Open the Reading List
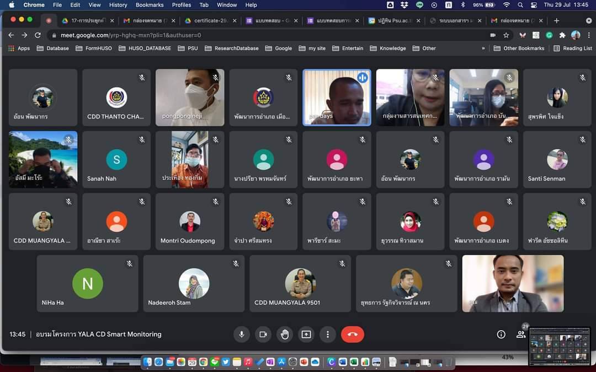Viewport: 596px width, 372px height. [x=573, y=48]
